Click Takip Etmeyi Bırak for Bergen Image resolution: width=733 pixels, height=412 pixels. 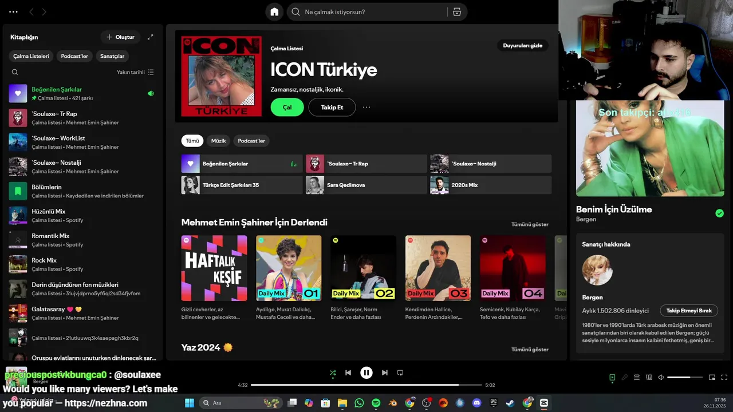(x=689, y=311)
